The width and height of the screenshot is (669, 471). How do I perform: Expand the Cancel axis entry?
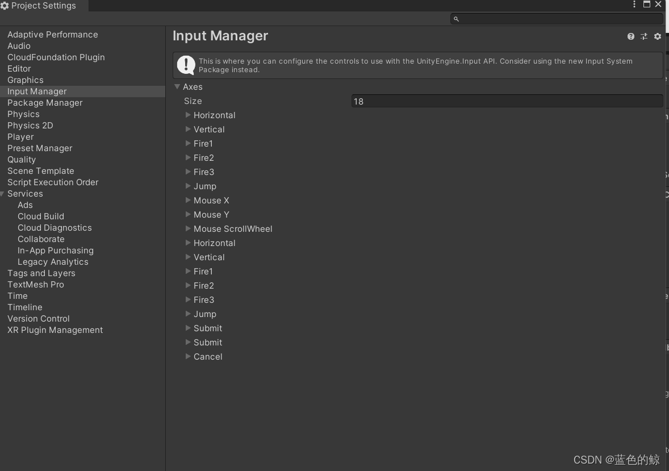pyautogui.click(x=188, y=356)
